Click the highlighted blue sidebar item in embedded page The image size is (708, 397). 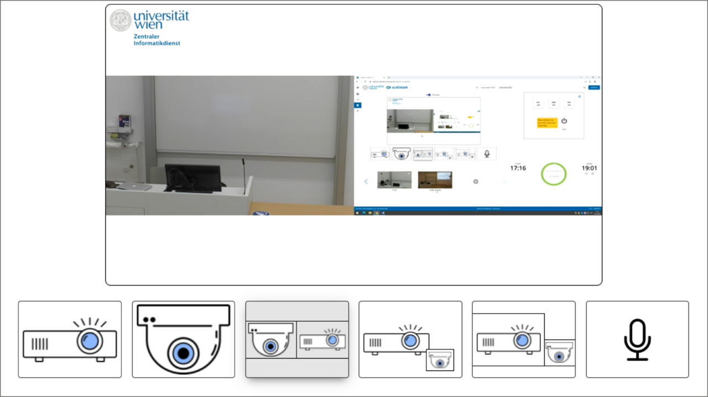357,105
